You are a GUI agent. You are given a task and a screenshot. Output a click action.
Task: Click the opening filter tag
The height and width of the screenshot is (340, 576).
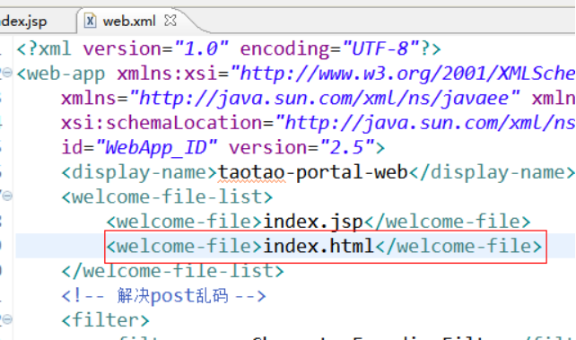tap(106, 320)
